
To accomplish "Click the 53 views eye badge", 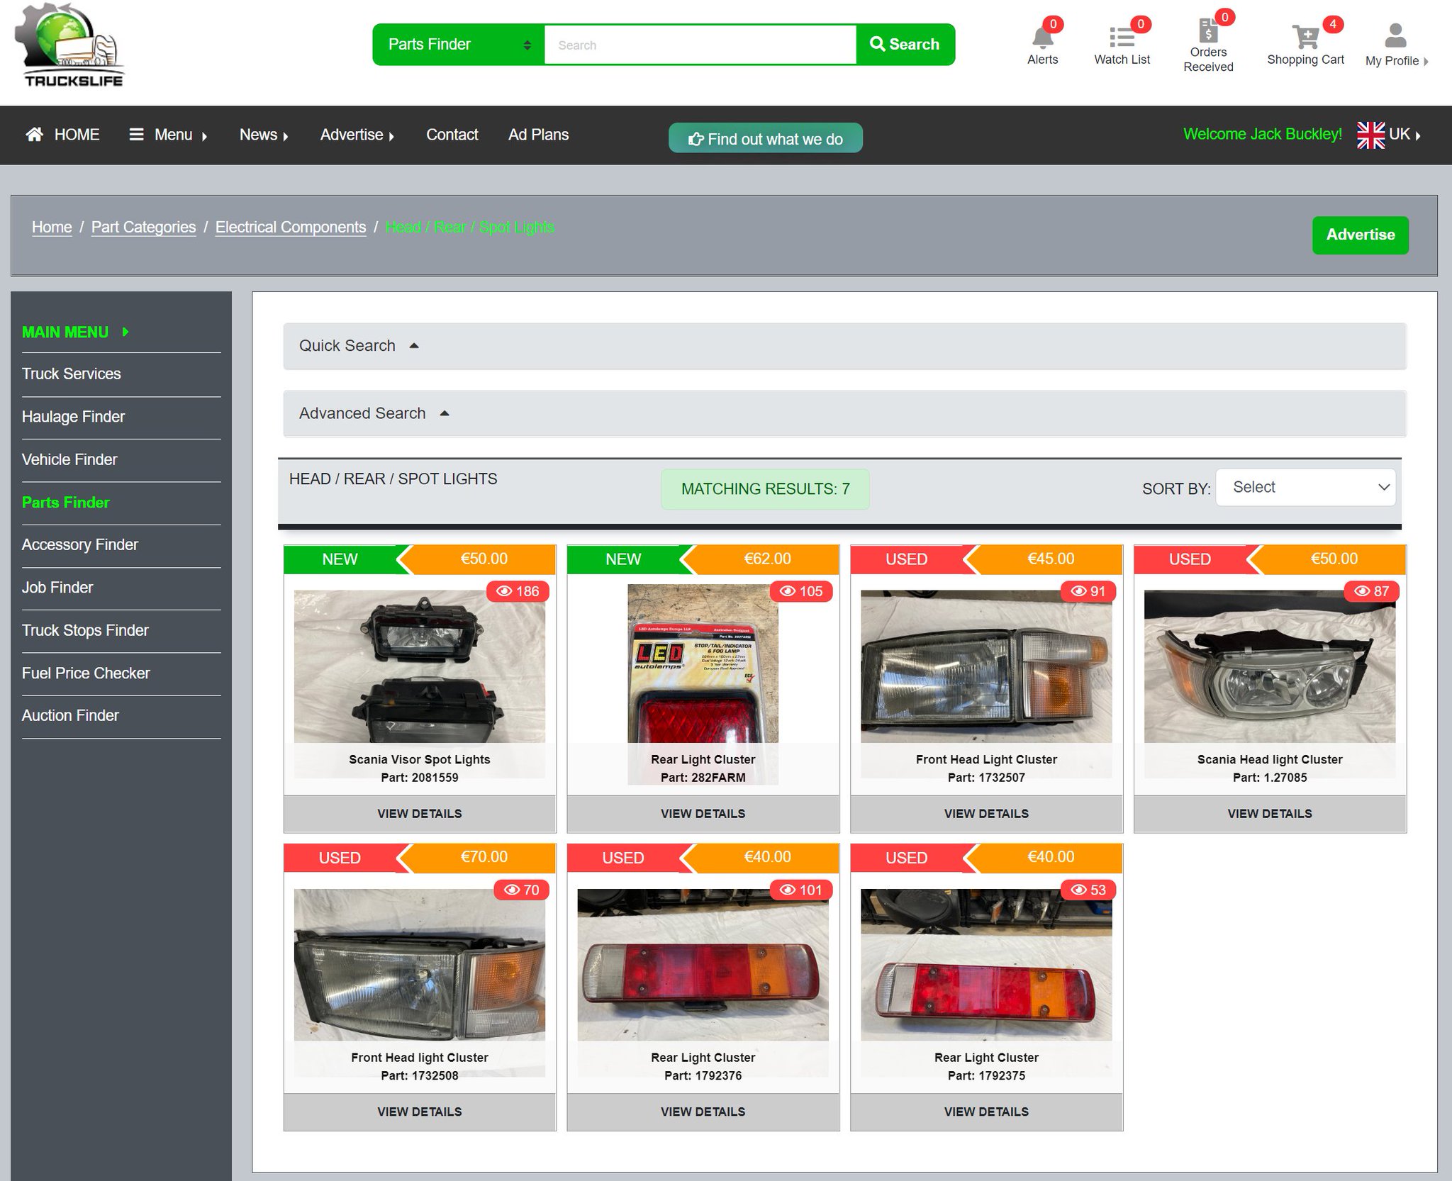I will 1088,890.
